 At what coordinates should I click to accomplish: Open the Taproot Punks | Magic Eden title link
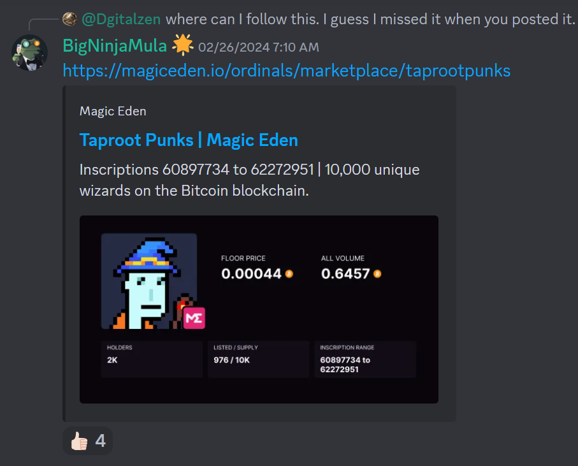[x=189, y=140]
